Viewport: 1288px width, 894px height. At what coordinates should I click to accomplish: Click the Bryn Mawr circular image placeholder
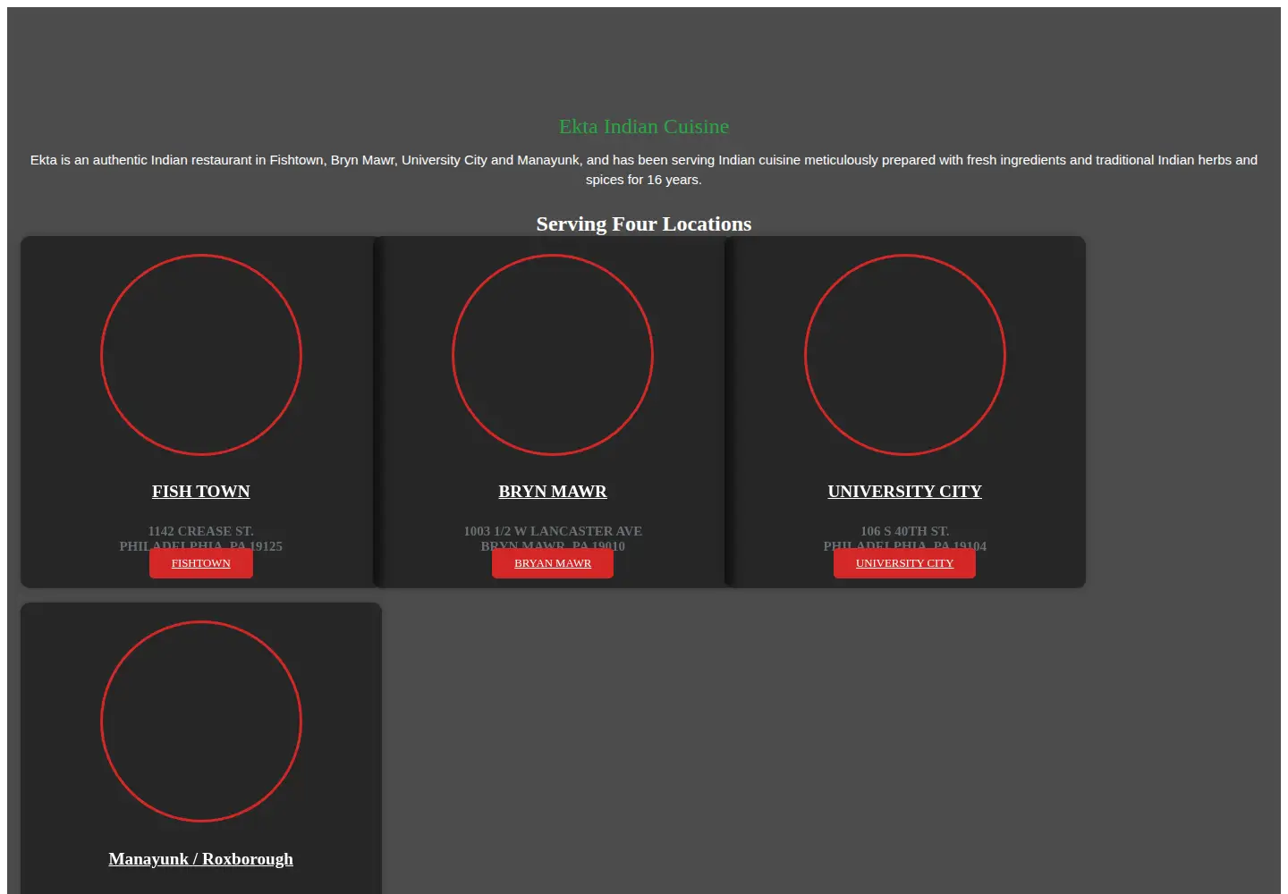[553, 355]
